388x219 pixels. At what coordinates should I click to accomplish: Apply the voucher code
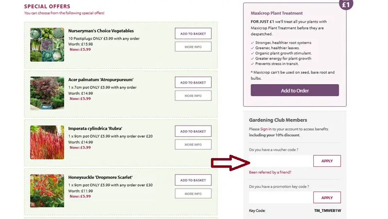point(327,161)
